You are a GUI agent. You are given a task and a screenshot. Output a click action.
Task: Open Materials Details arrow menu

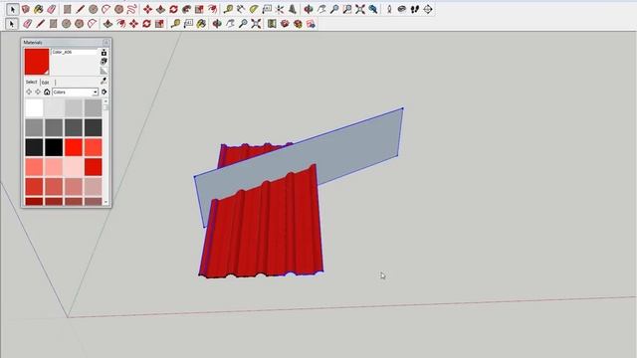tap(104, 92)
